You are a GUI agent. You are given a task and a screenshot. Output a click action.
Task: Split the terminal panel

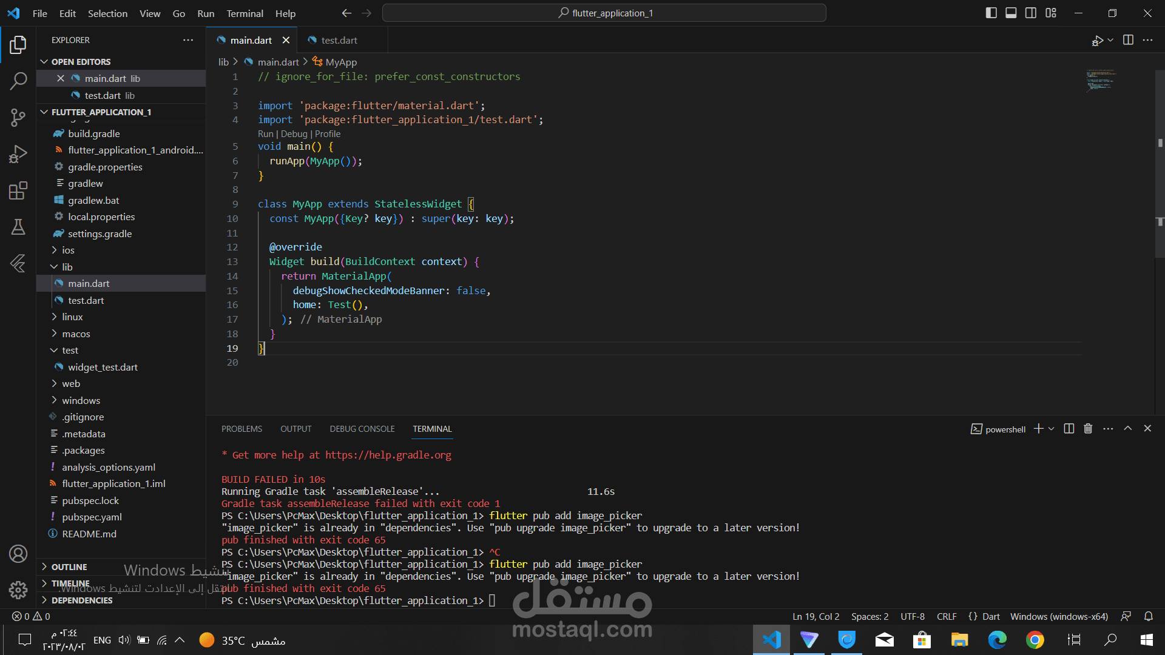pyautogui.click(x=1069, y=429)
